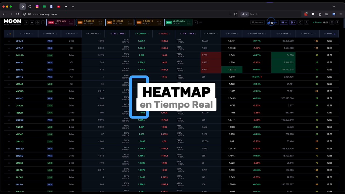Click the red 3.739 venta heatmap cell
This screenshot has height=194, width=345.
pos(211,55)
